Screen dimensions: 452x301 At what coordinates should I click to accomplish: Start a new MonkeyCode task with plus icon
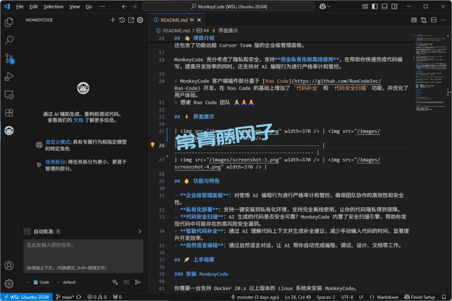113,20
